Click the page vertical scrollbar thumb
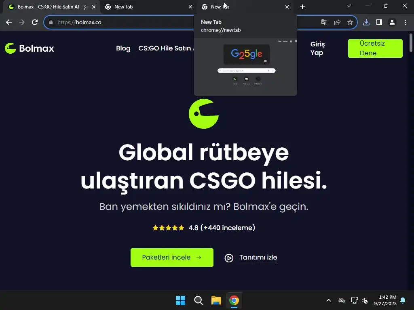414x310 pixels. 411,42
